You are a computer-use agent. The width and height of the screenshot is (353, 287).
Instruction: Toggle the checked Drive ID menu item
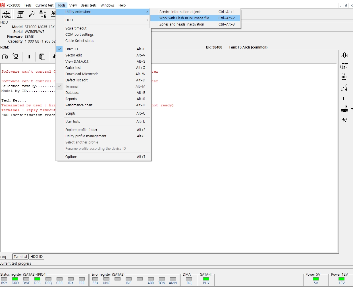click(x=103, y=49)
